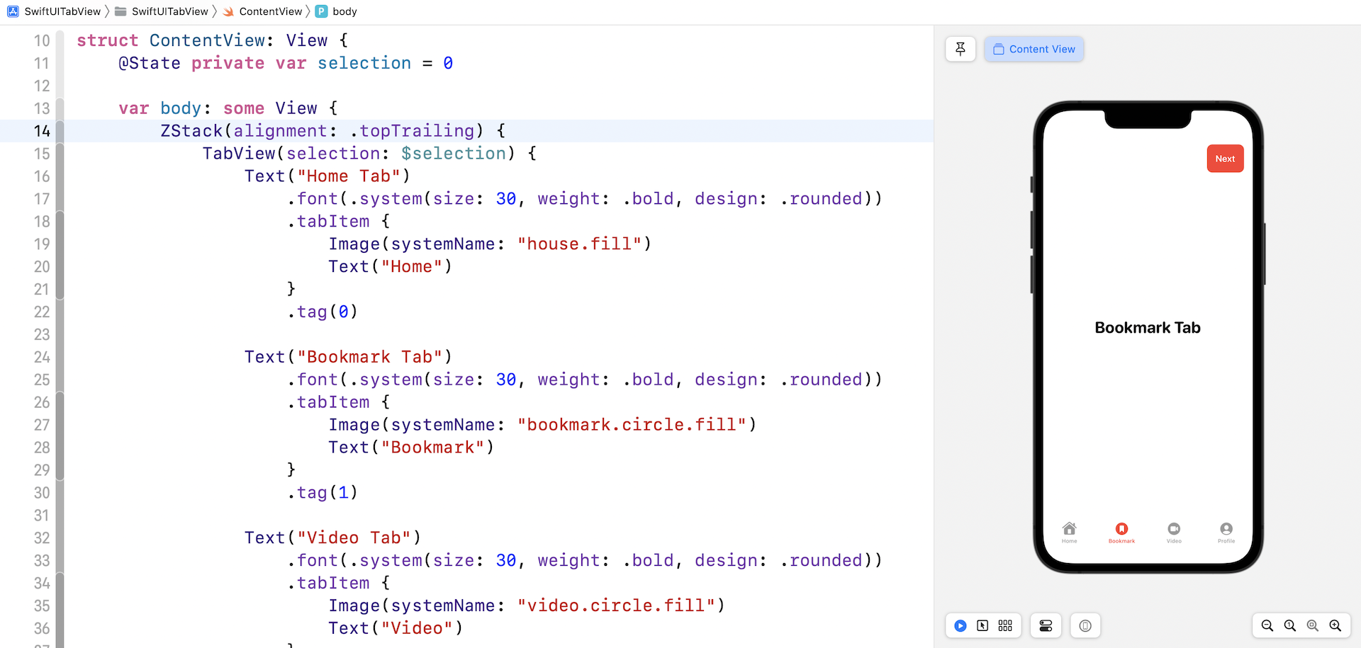This screenshot has height=648, width=1361.
Task: Select the Home tab in the simulated app
Action: (x=1070, y=531)
